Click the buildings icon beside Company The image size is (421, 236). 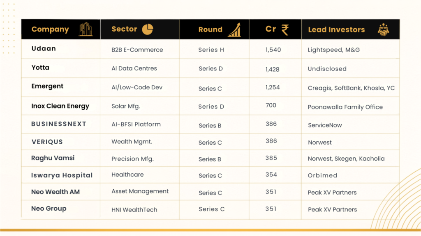click(86, 29)
